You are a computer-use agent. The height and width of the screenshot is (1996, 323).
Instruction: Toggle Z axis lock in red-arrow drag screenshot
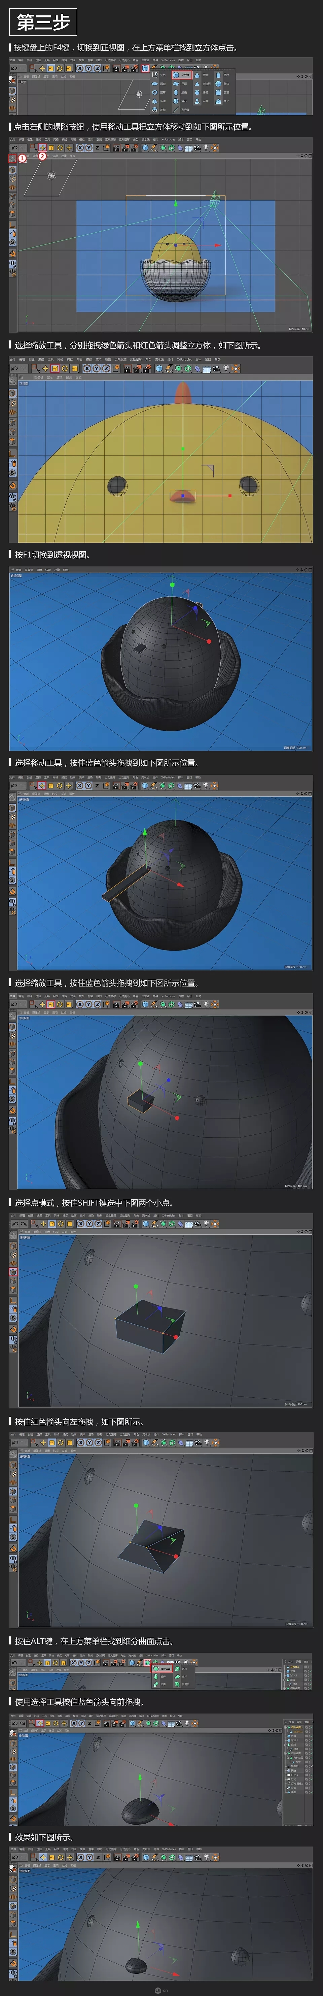(x=98, y=1443)
